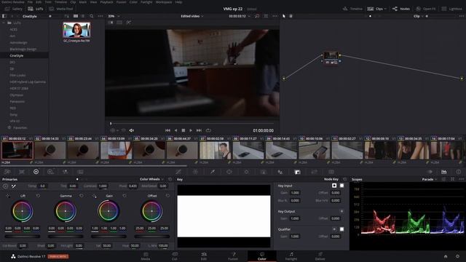
Task: Play the clip forward
Action: [191, 130]
